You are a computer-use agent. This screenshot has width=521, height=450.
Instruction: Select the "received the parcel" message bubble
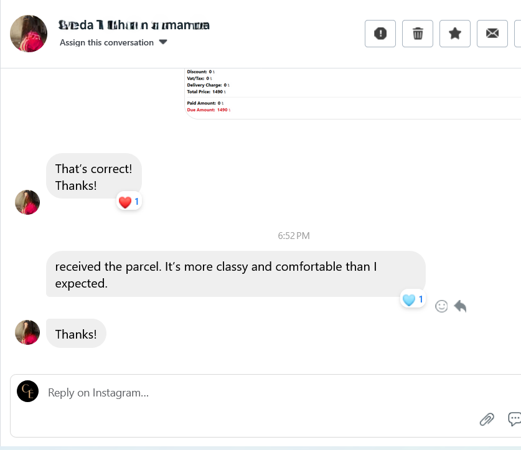(235, 274)
